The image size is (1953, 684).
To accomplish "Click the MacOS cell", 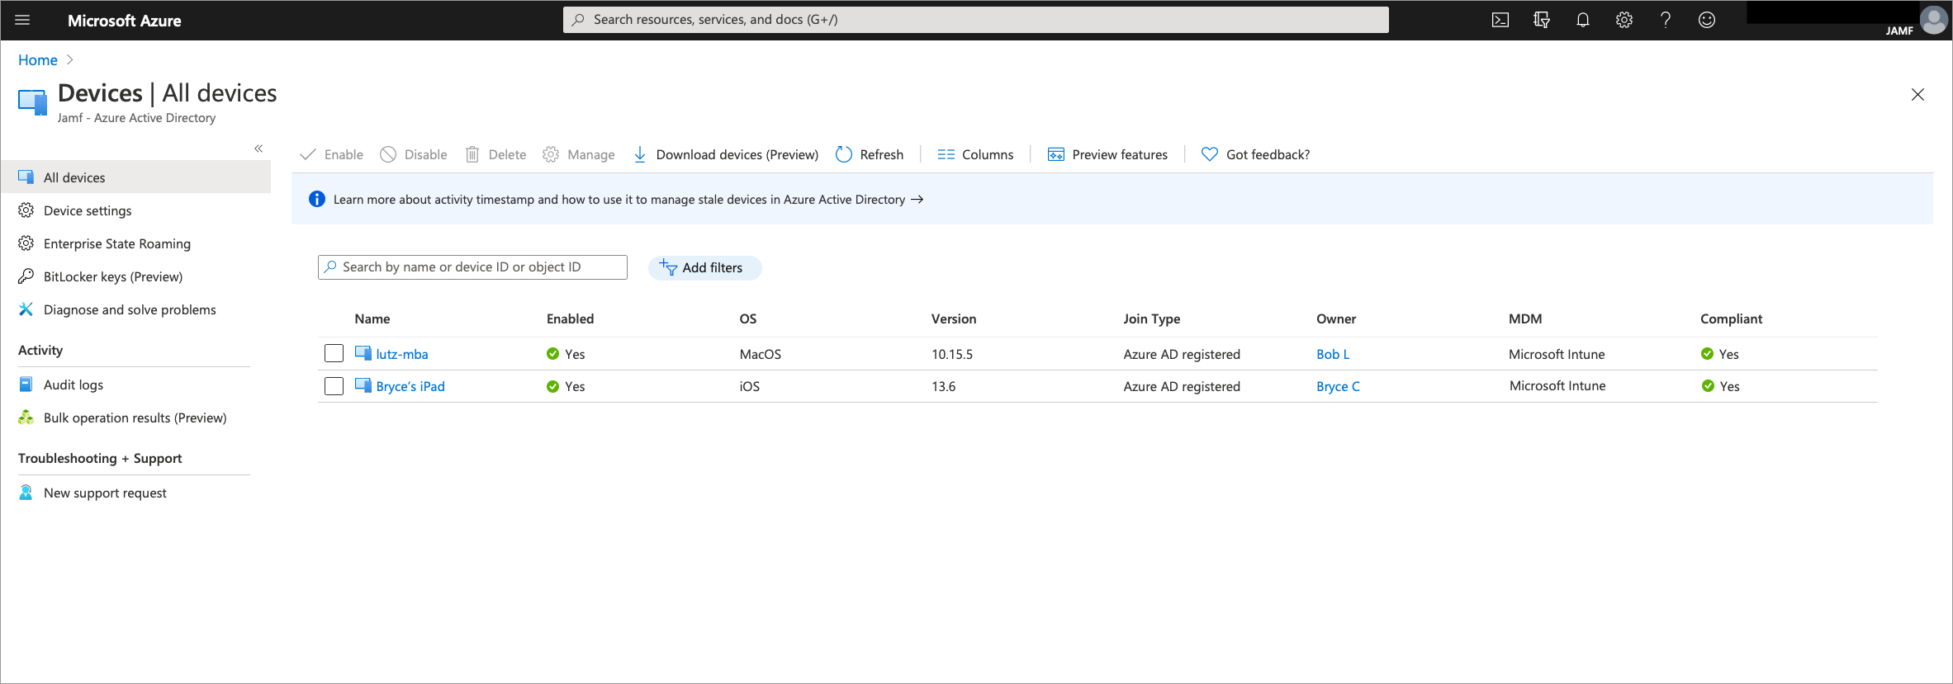I will (760, 354).
